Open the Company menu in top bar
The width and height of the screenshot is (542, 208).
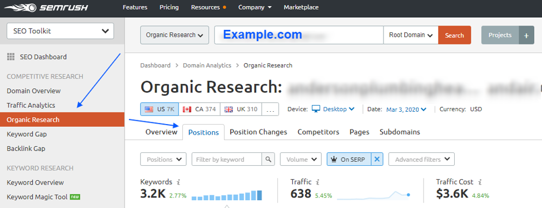(255, 7)
